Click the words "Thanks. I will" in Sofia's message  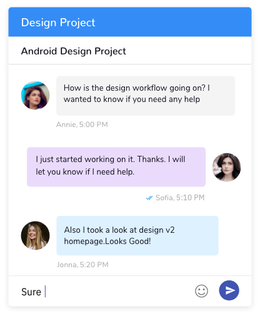pyautogui.click(x=161, y=159)
